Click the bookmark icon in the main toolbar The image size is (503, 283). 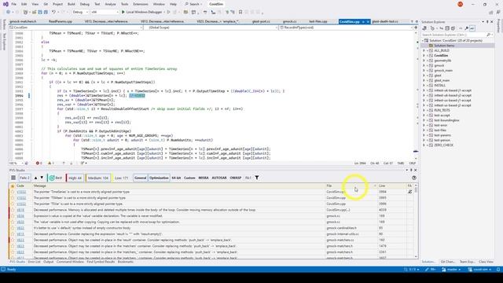(x=240, y=13)
